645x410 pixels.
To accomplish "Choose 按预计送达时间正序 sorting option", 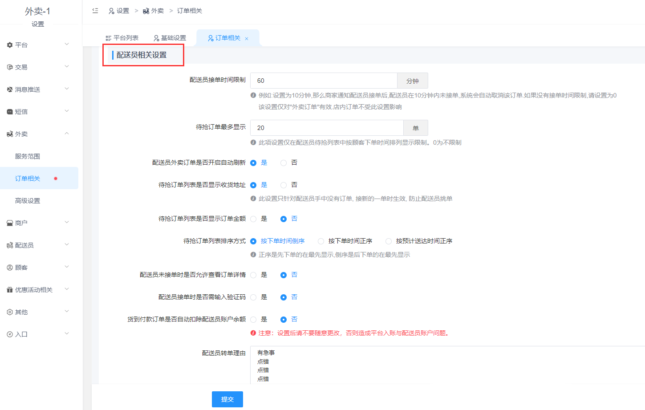I will tap(389, 241).
